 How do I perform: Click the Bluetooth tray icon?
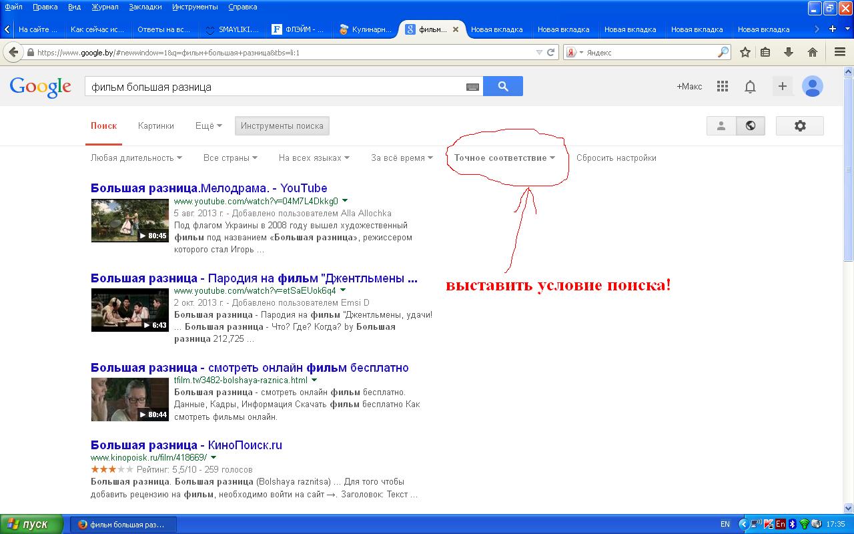coord(793,524)
